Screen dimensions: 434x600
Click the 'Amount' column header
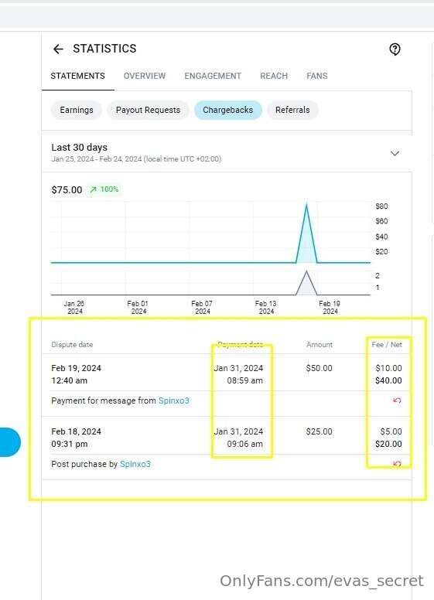pyautogui.click(x=320, y=345)
